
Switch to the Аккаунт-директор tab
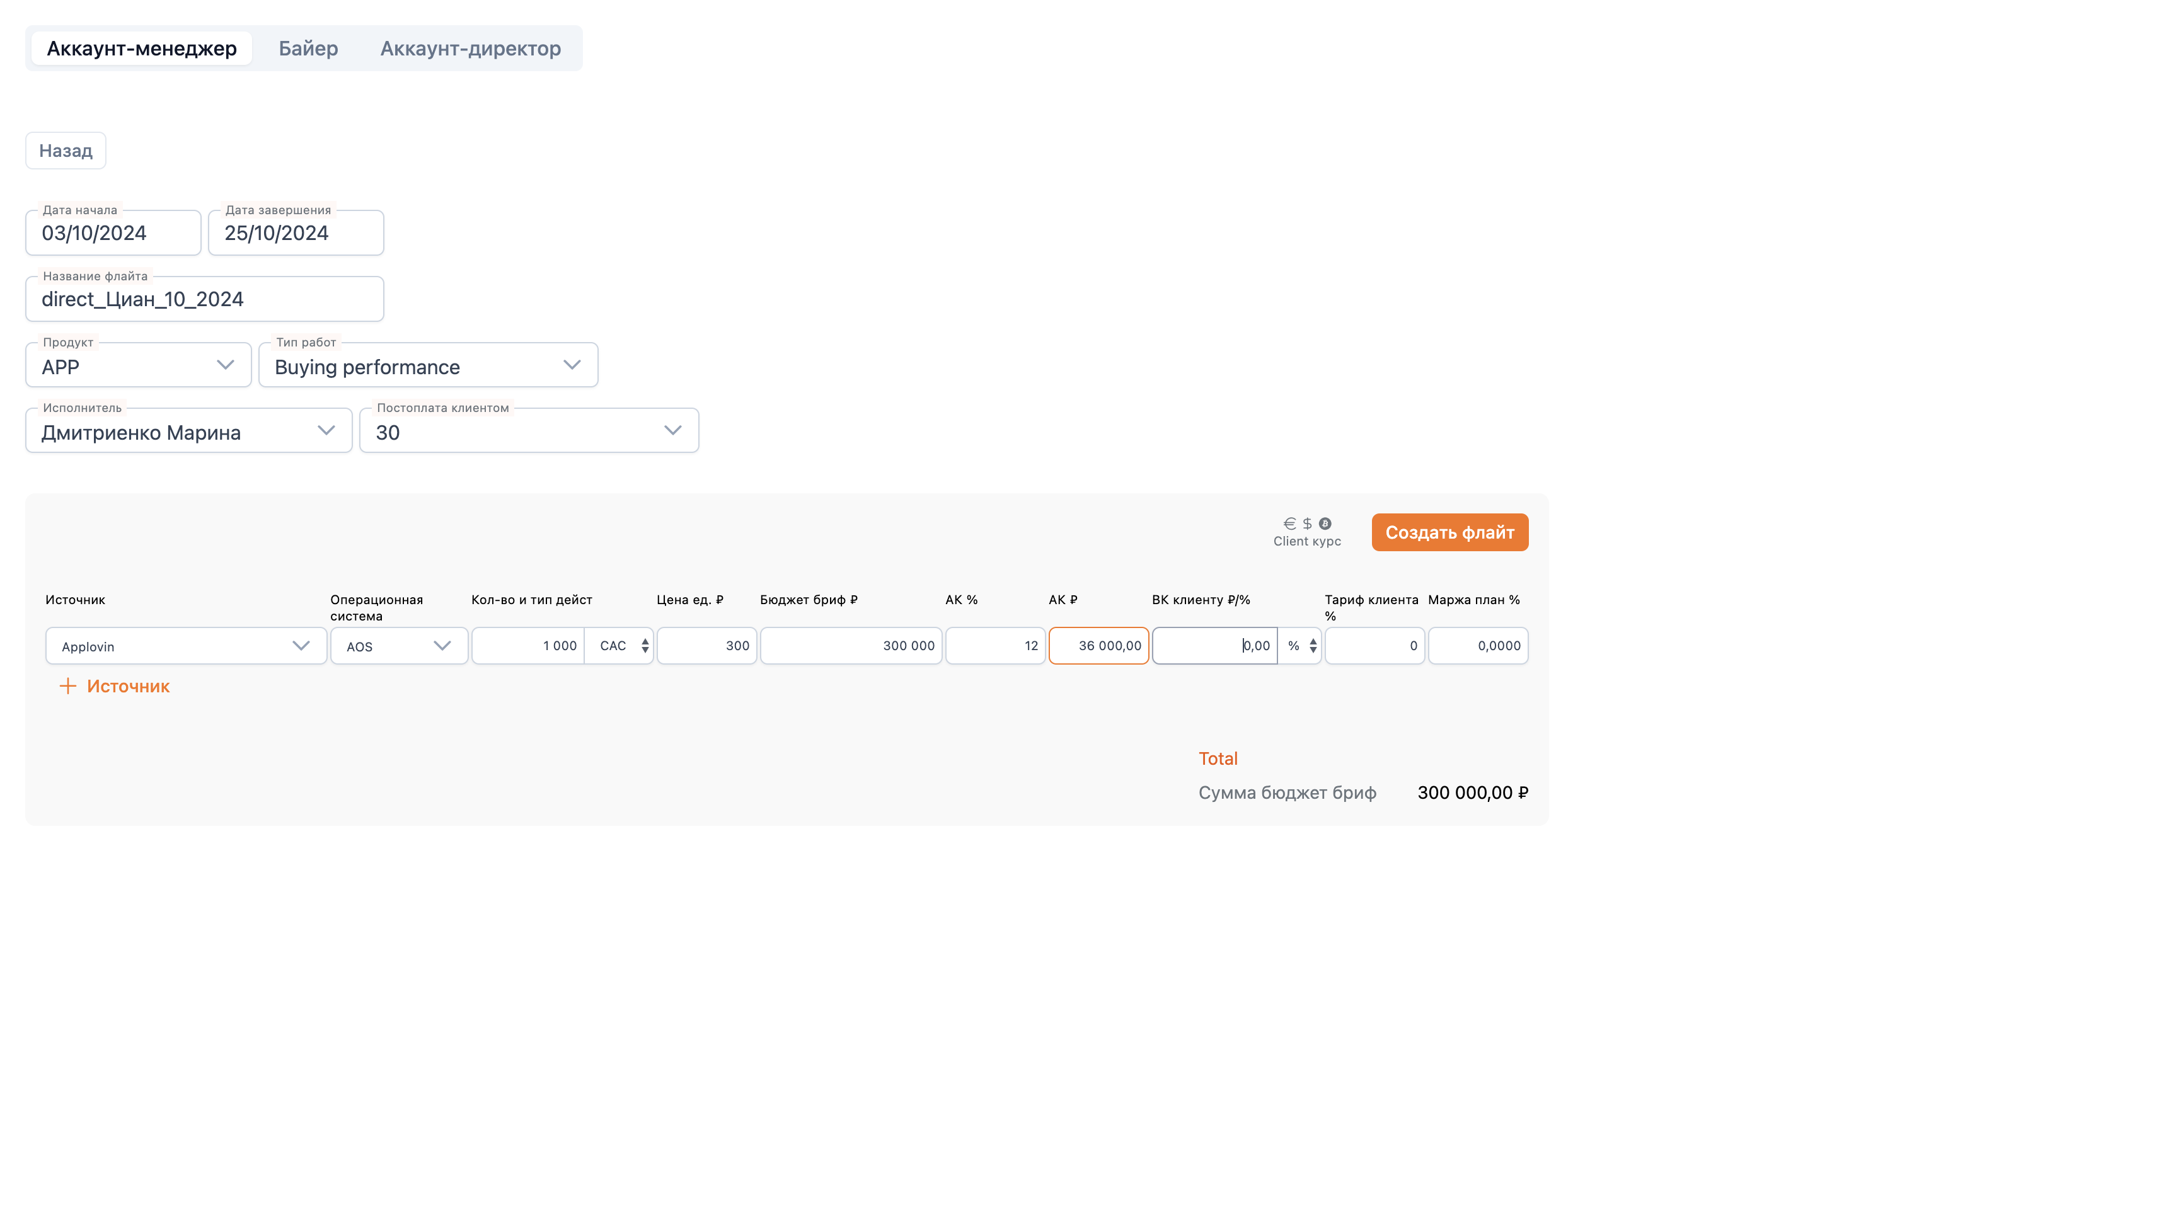point(470,48)
